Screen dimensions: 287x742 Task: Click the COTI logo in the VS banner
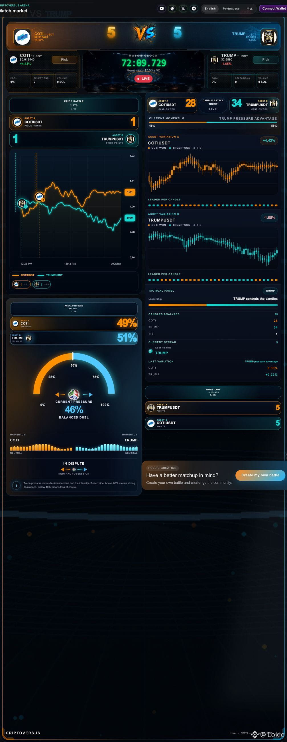click(22, 37)
